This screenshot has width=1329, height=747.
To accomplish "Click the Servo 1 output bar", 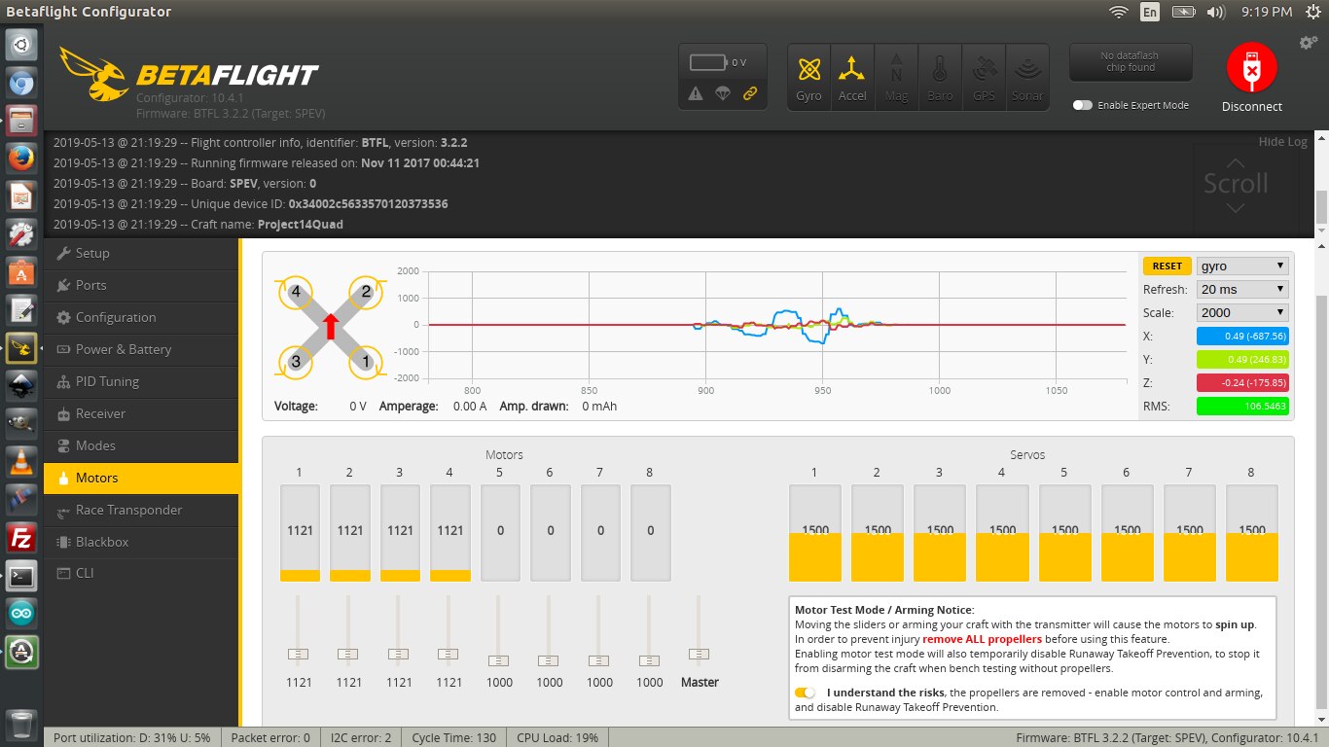I will (x=815, y=534).
